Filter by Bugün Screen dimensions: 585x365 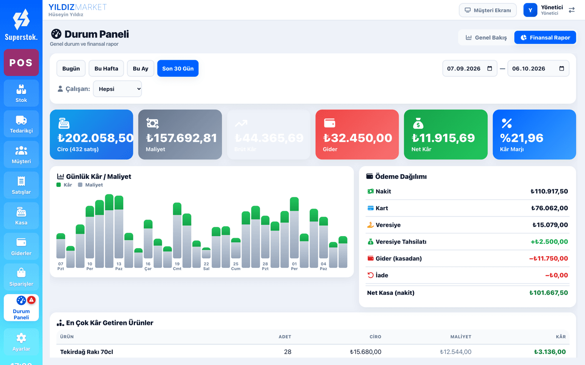point(71,68)
